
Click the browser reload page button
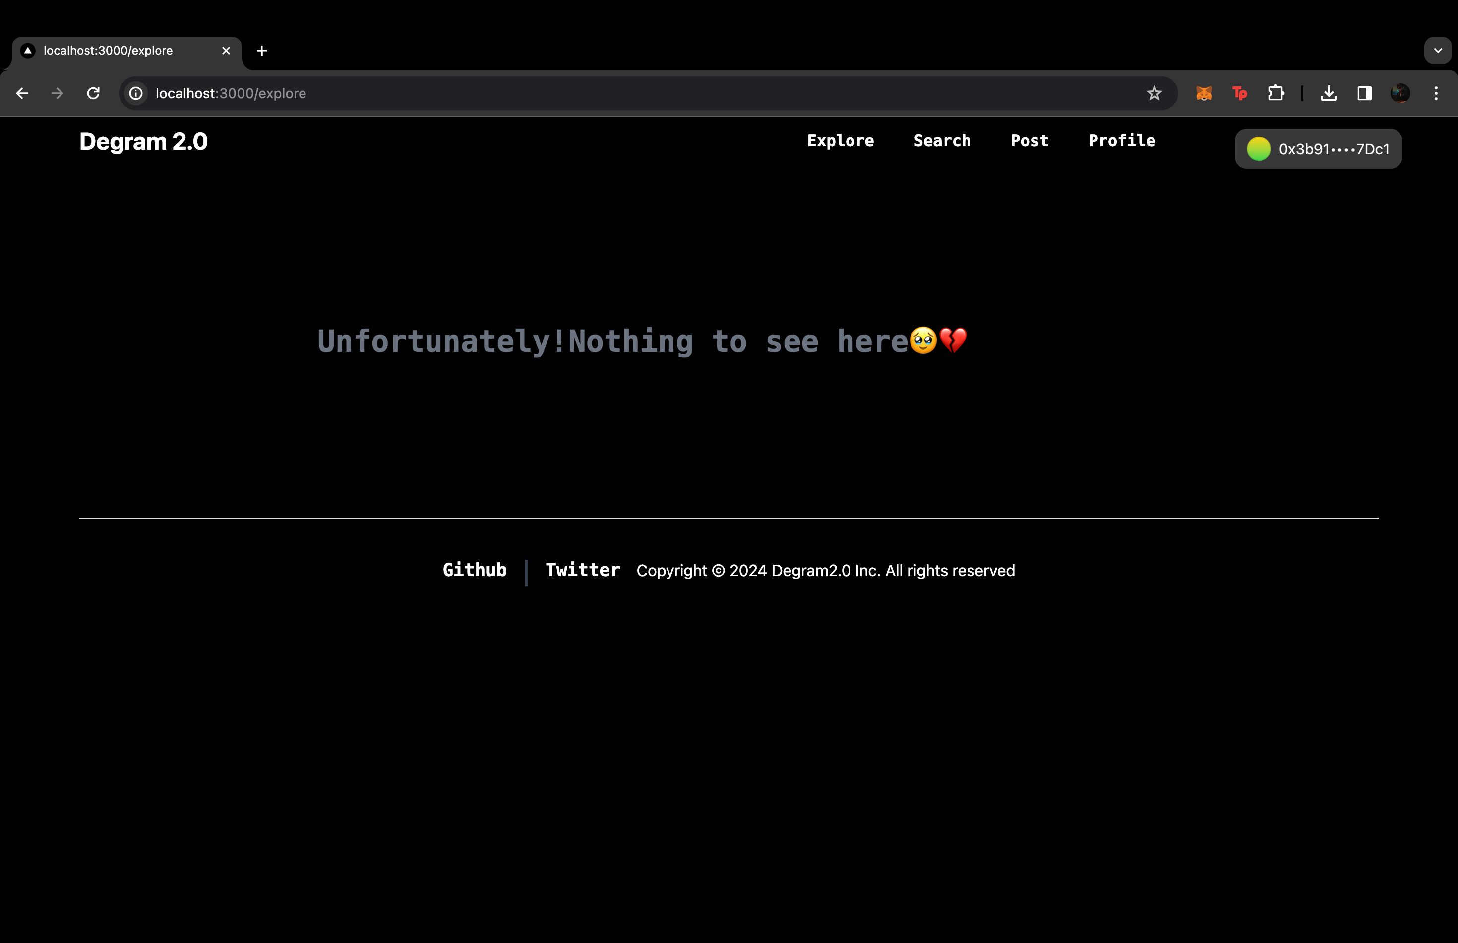tap(94, 92)
